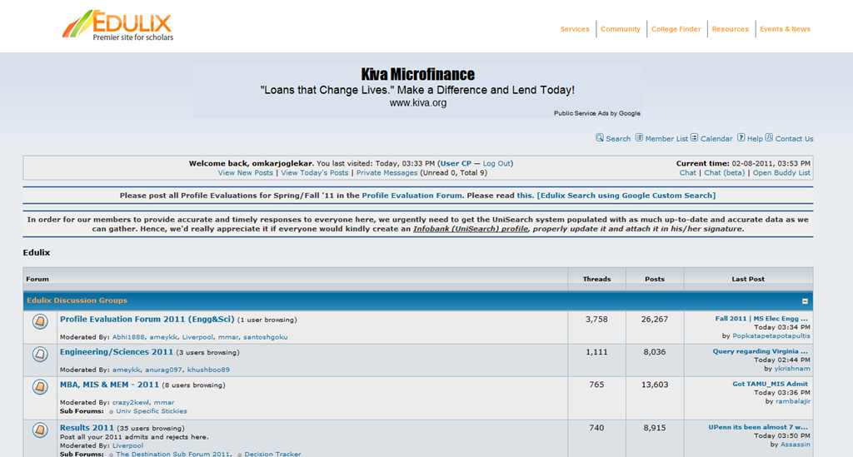853x457 pixels.
Task: Open the Events & News menu
Action: 785,29
